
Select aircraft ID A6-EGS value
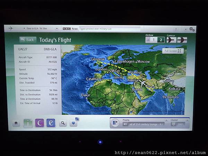coord(53,62)
